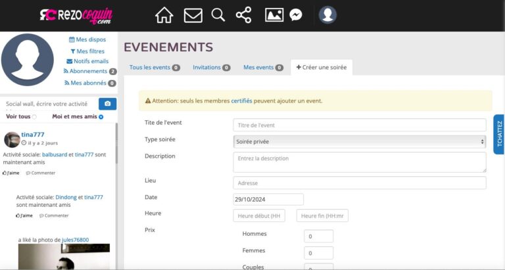Comment on the balbusard friendship activity
The image size is (505, 270).
(x=41, y=173)
